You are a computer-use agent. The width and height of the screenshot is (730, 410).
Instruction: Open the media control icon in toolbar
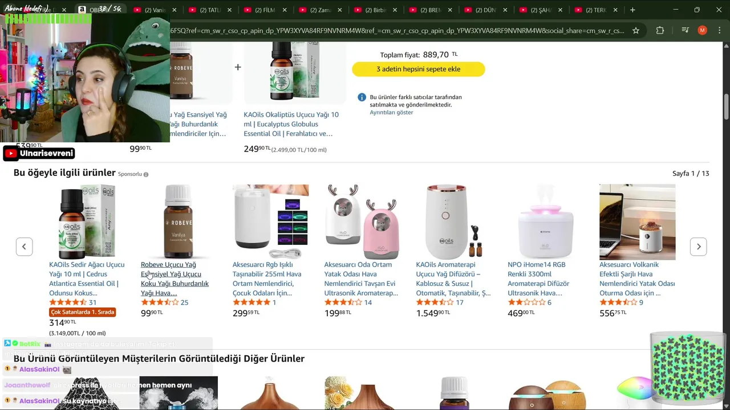pyautogui.click(x=686, y=30)
